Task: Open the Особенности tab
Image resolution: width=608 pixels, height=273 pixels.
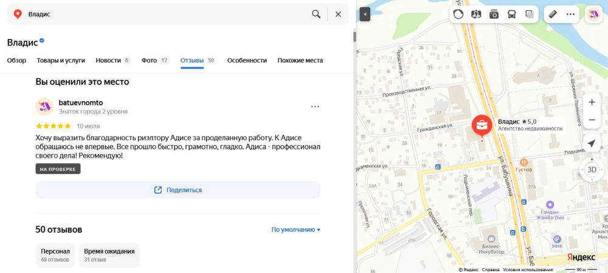Action: [x=247, y=60]
